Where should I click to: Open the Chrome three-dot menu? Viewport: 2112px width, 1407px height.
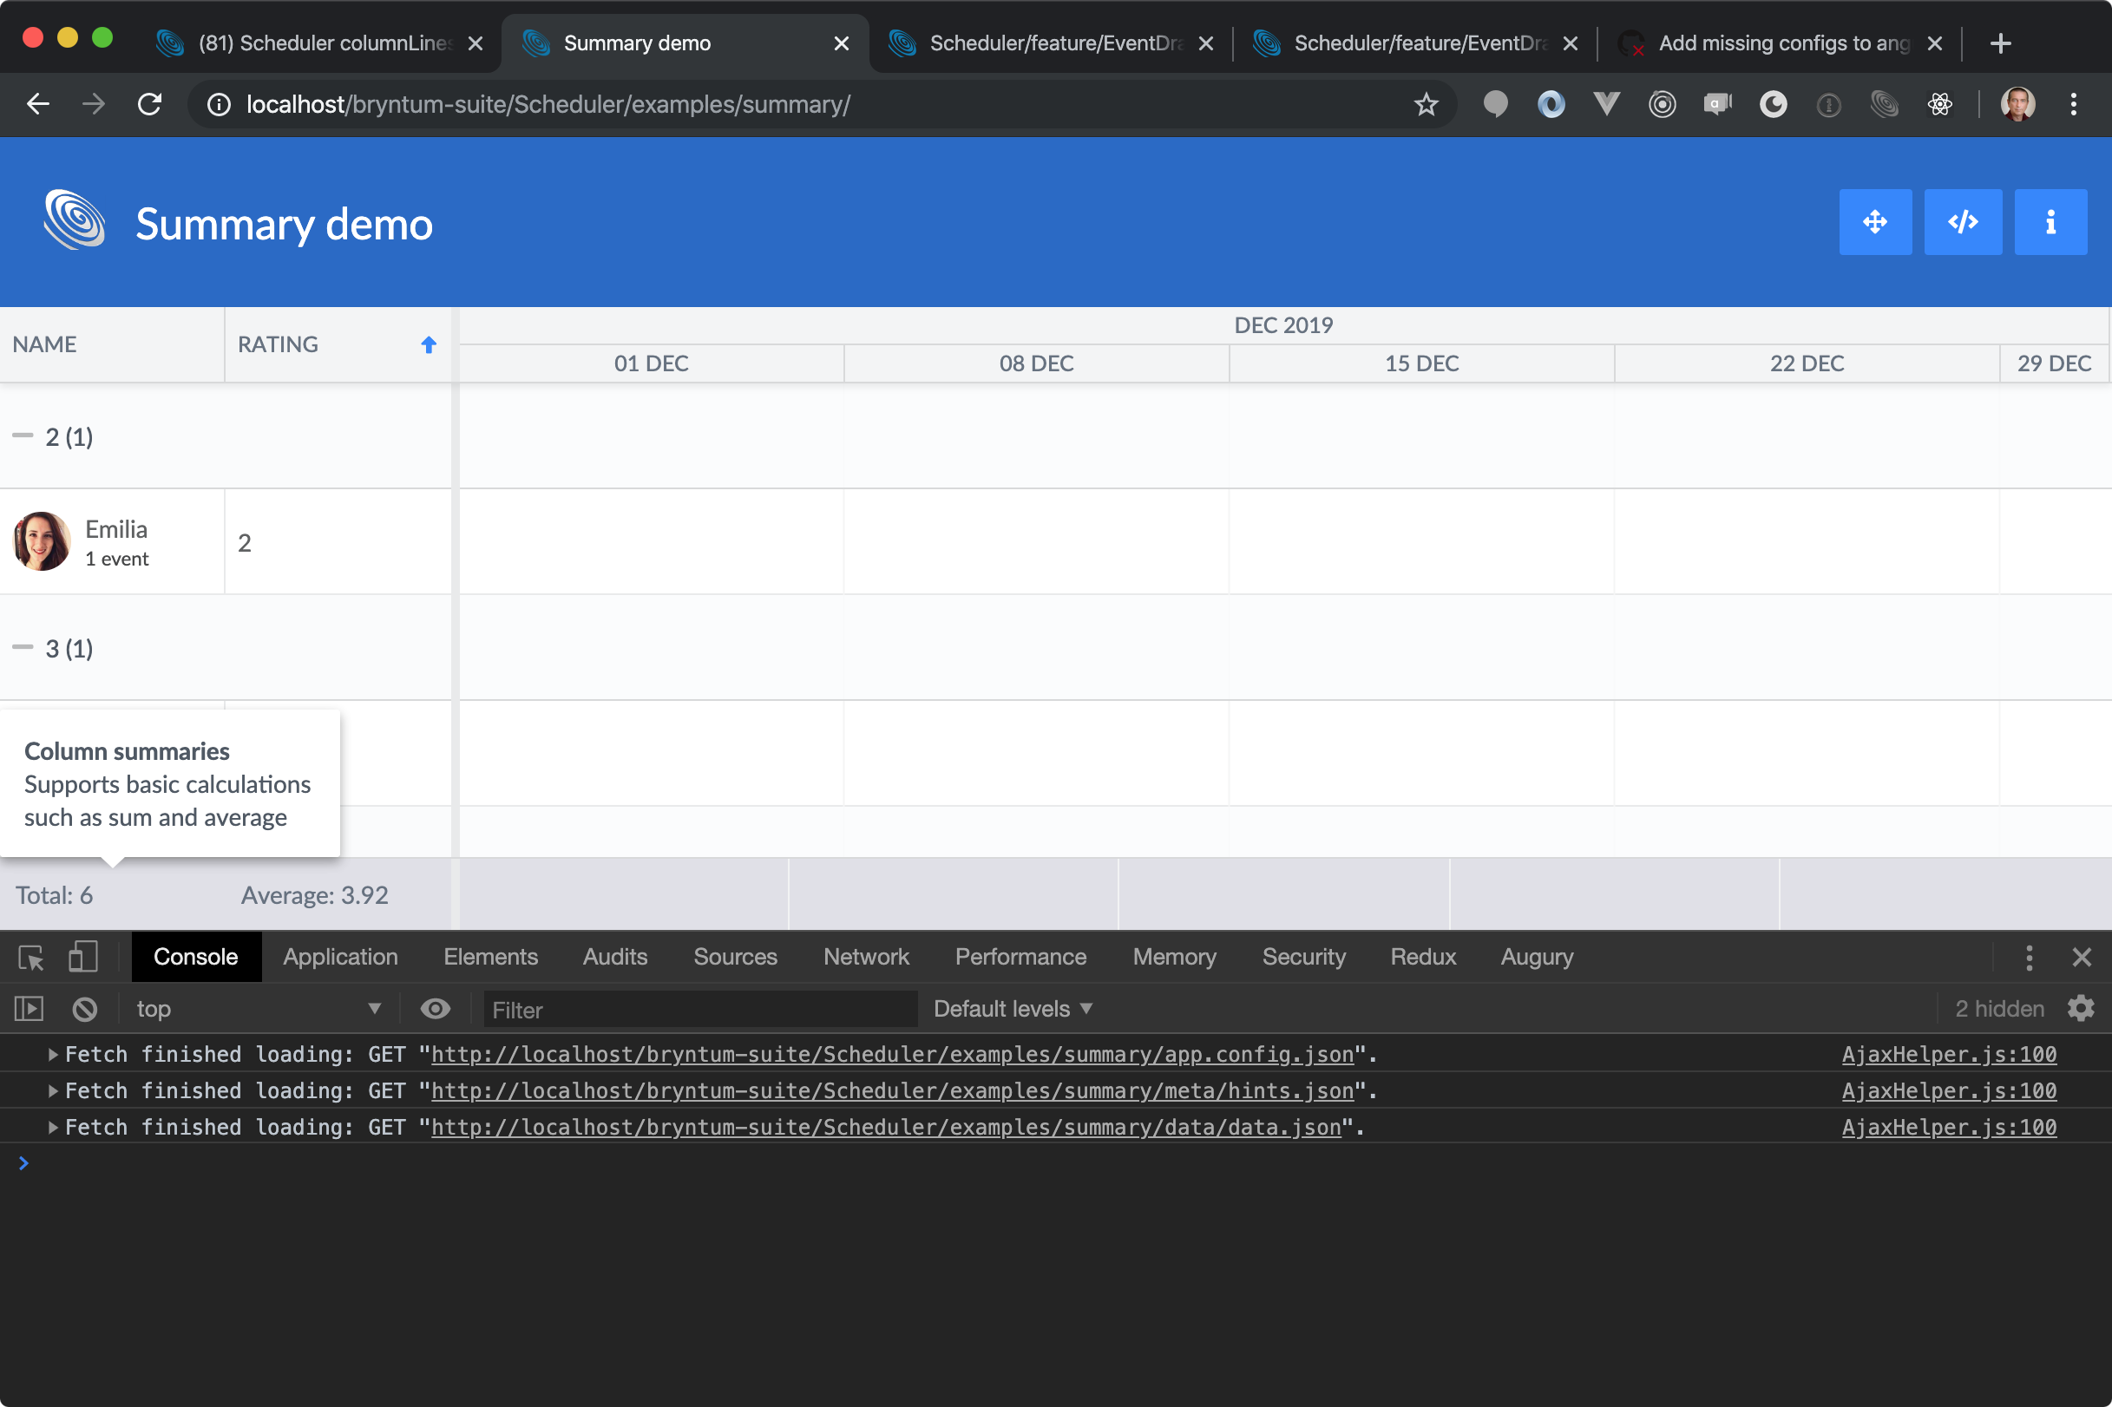(2074, 105)
